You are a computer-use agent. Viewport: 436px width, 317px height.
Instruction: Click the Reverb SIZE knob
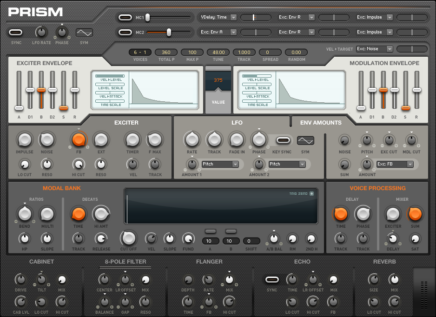(x=374, y=279)
